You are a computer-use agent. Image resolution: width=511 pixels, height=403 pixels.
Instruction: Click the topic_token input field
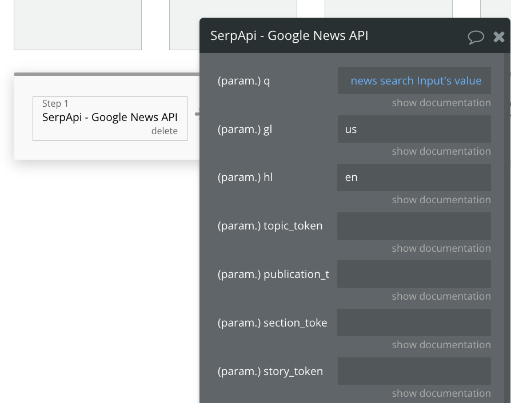(x=414, y=226)
